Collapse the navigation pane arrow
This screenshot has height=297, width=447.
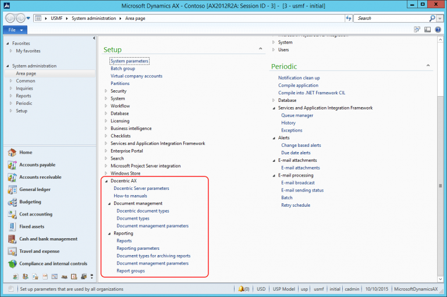94,38
